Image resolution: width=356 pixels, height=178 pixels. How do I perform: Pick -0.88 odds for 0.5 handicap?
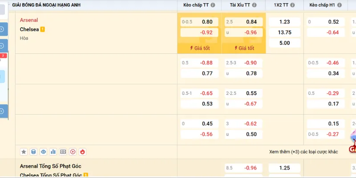tap(199, 63)
